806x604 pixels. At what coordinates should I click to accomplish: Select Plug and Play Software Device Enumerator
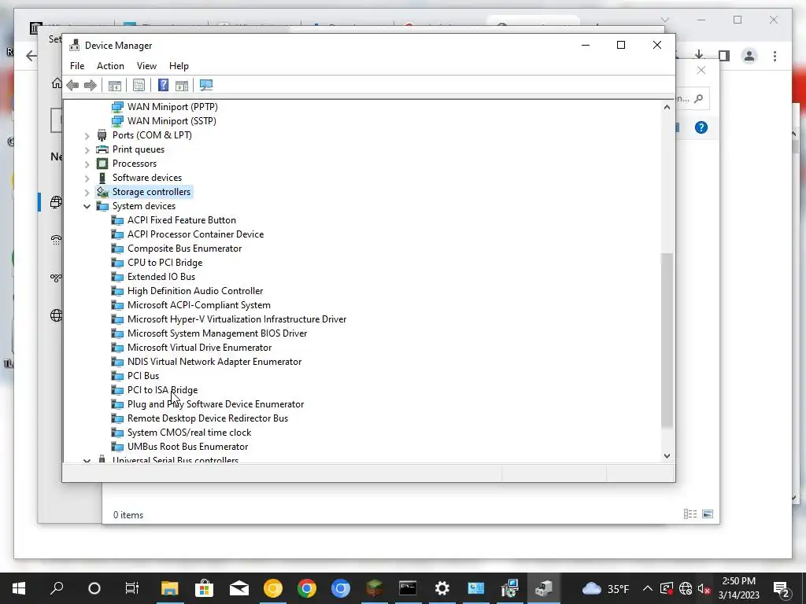pos(216,404)
